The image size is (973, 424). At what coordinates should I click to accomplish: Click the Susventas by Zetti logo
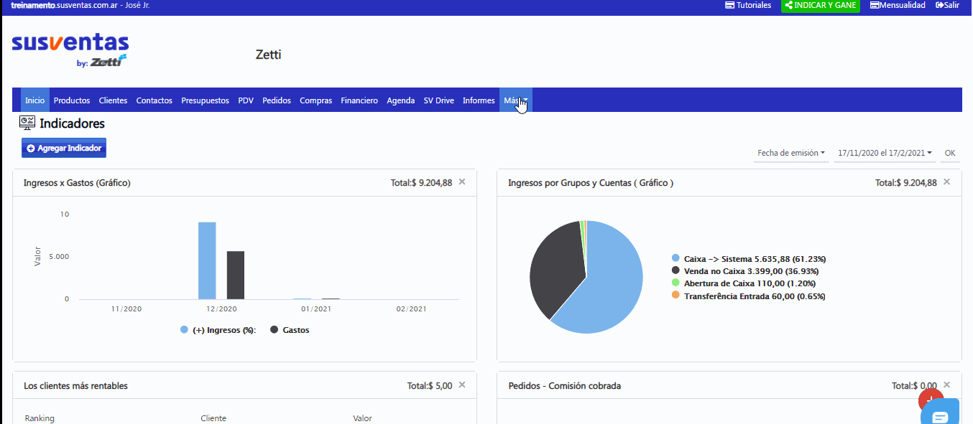[70, 50]
